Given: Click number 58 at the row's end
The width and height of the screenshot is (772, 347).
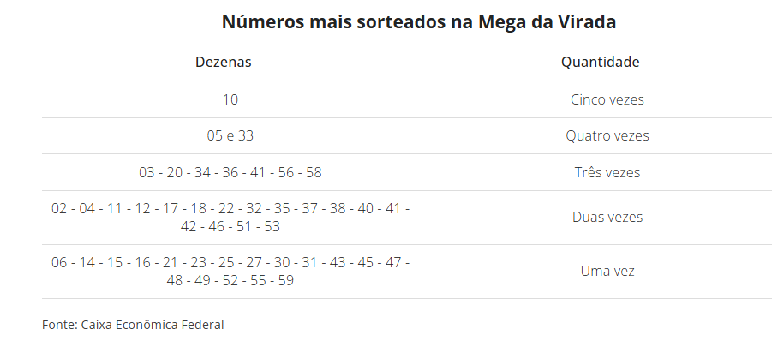Looking at the screenshot, I should pyautogui.click(x=313, y=172).
